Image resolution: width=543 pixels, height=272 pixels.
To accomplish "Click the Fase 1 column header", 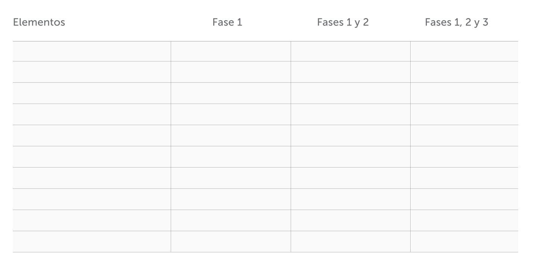I will pos(227,23).
